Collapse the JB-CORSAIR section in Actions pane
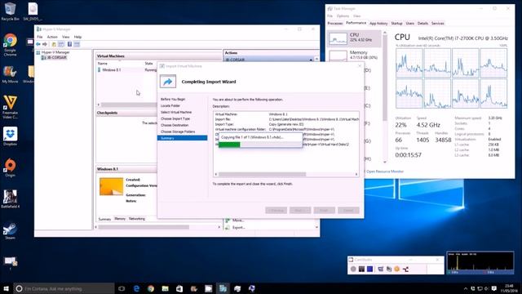This screenshot has width=522, height=294. tap(311, 60)
